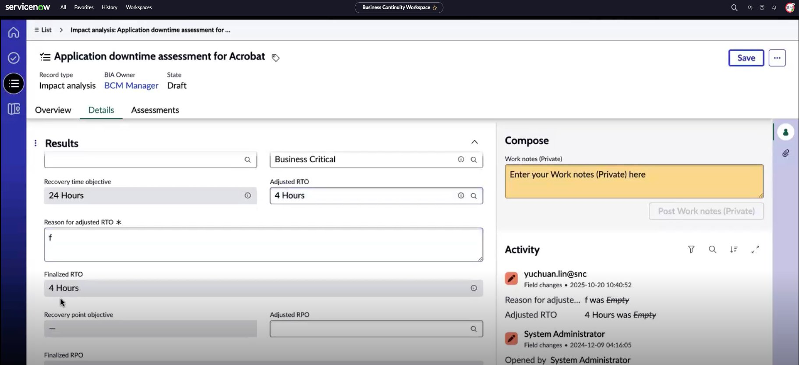Open the BCM Manager owner link
Image resolution: width=799 pixels, height=365 pixels.
[x=131, y=86]
